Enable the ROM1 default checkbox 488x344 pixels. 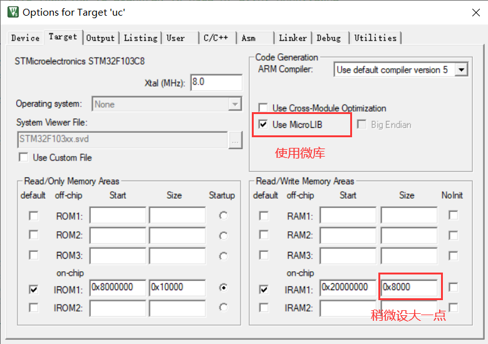click(34, 216)
